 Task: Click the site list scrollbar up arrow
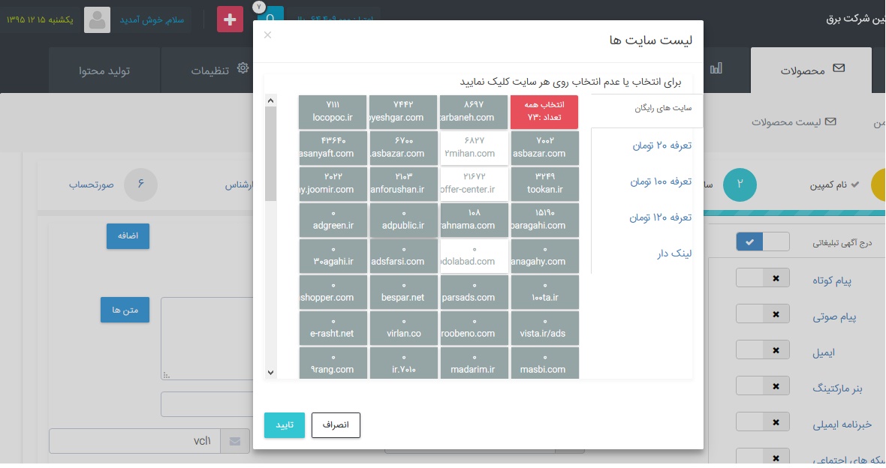[270, 100]
